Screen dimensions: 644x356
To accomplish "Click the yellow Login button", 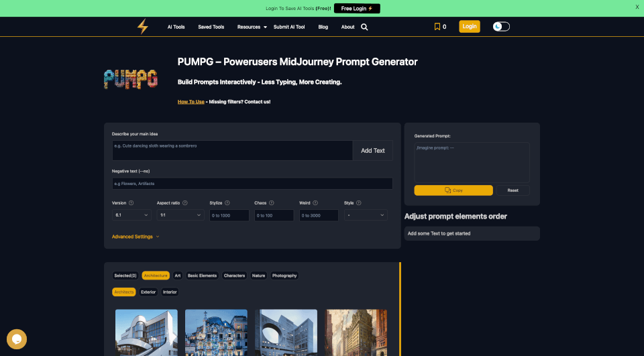I will [470, 26].
